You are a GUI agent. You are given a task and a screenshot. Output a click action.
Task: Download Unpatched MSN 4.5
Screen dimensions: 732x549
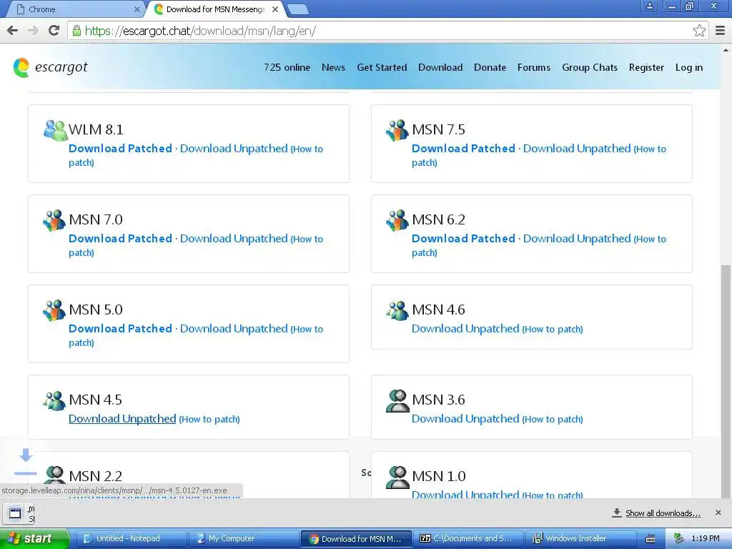point(122,419)
